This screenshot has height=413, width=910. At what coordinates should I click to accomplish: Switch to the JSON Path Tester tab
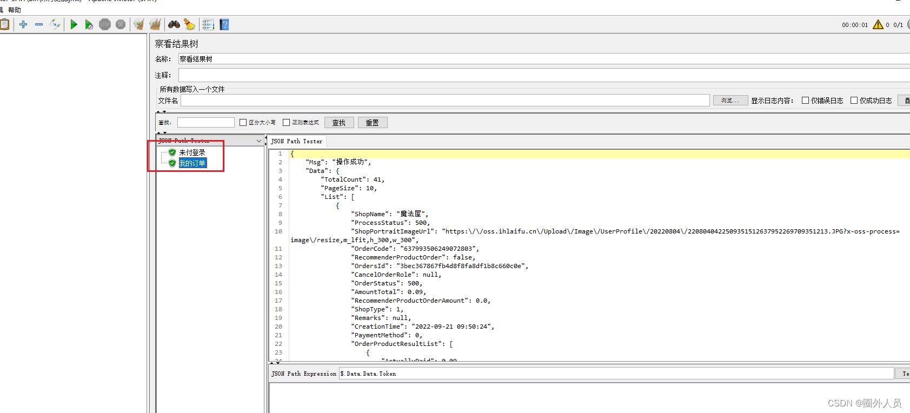coord(297,141)
